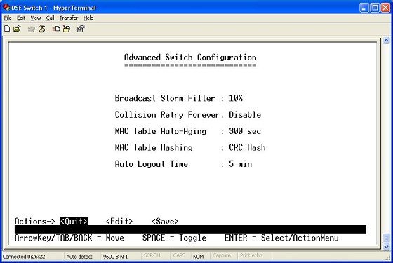Minimize the HyperTerminal window

tap(364, 8)
